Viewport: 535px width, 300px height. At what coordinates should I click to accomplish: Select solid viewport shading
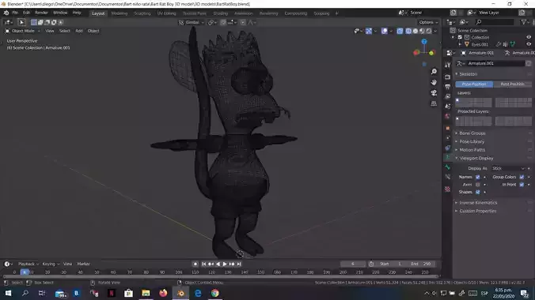coord(415,31)
